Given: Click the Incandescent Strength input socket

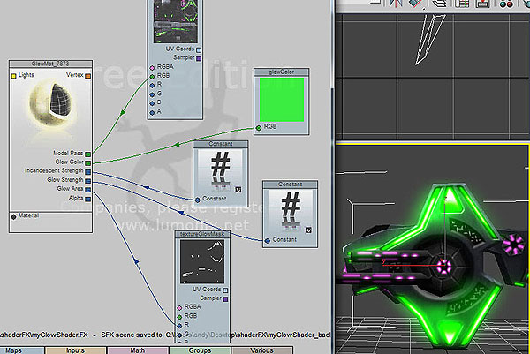Looking at the screenshot, I should 89,171.
